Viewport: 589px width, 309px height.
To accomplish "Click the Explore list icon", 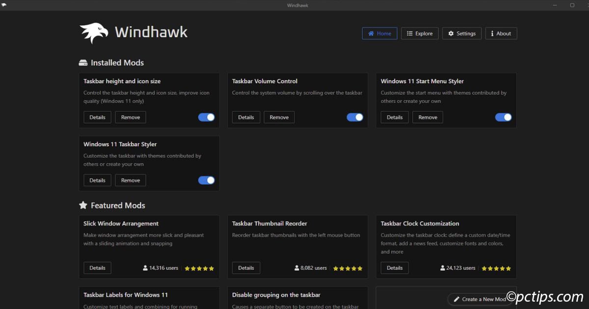I will coord(410,33).
